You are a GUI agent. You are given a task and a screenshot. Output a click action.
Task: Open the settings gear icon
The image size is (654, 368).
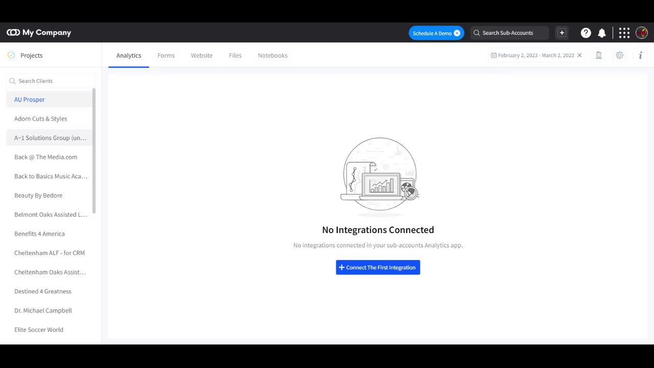click(620, 55)
